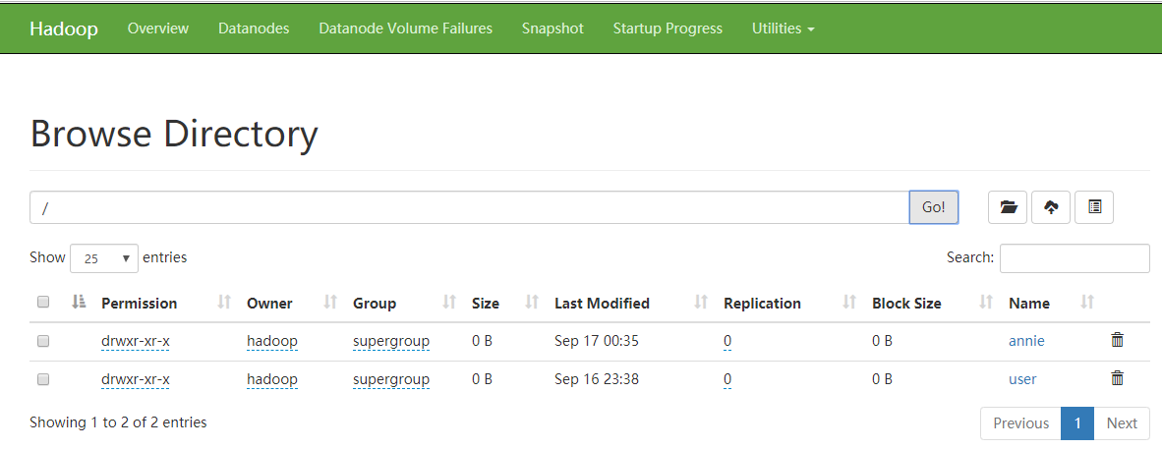The height and width of the screenshot is (449, 1162).
Task: Tick the checkbox for annie row
Action: coord(43,341)
